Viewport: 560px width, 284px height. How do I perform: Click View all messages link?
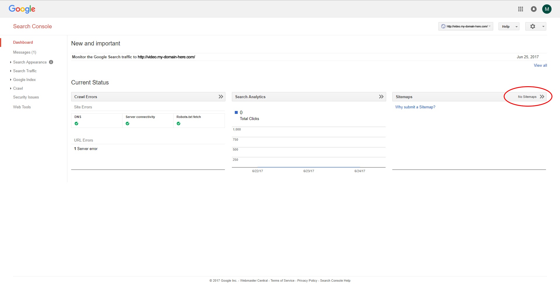[x=540, y=65]
